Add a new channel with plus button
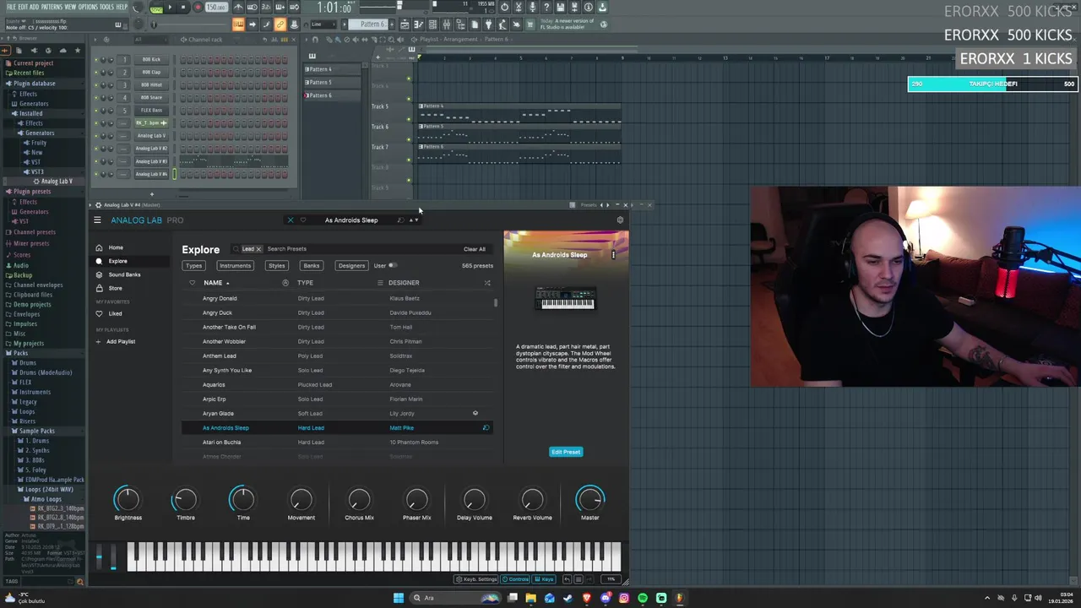The width and height of the screenshot is (1081, 608). tap(152, 195)
